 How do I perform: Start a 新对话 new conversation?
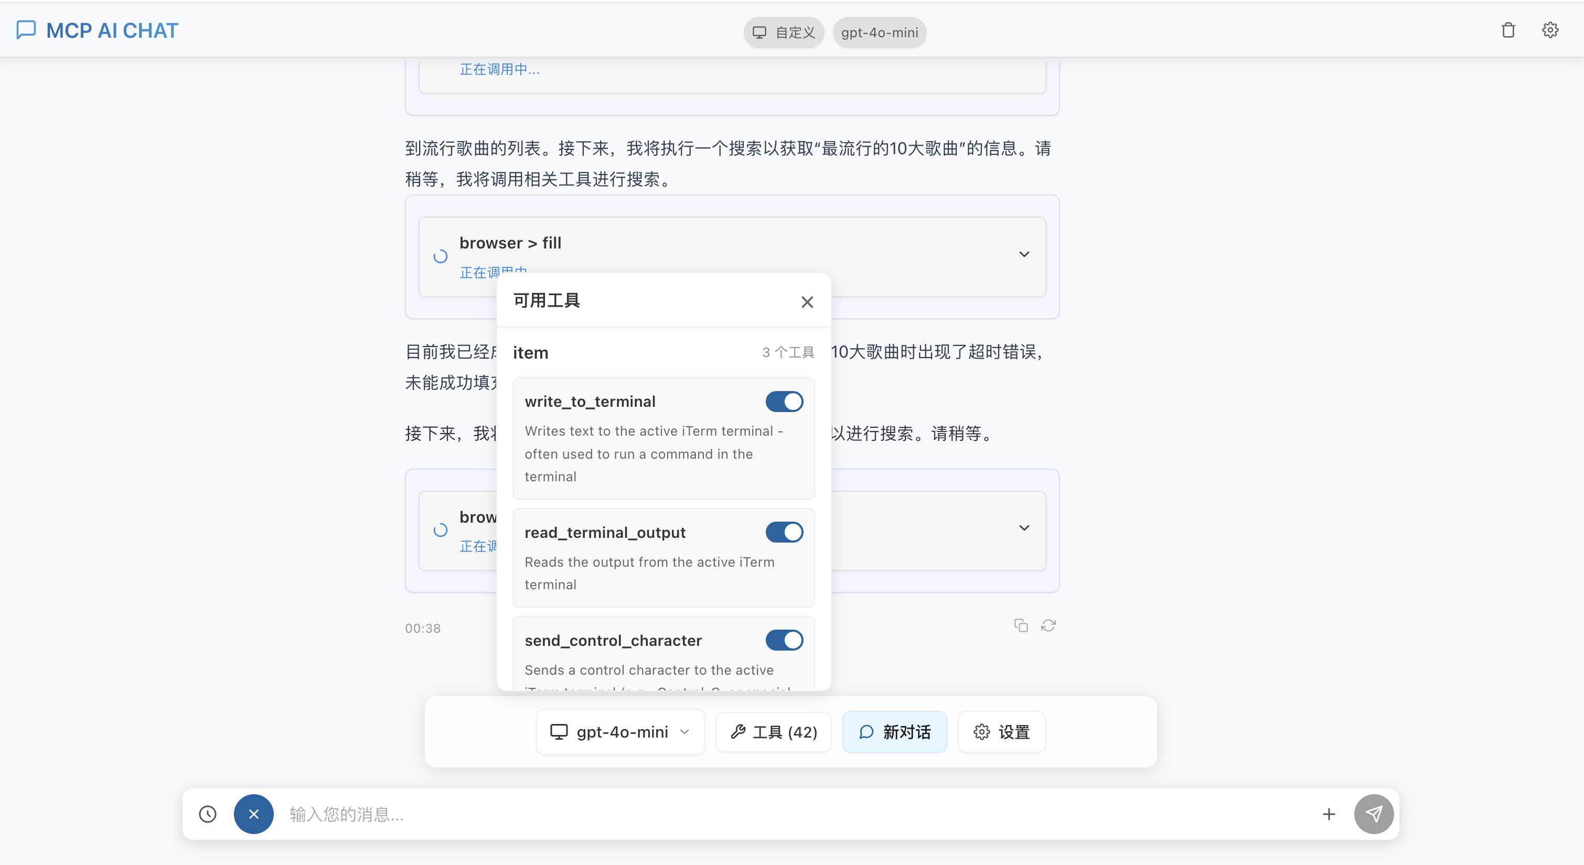point(894,732)
